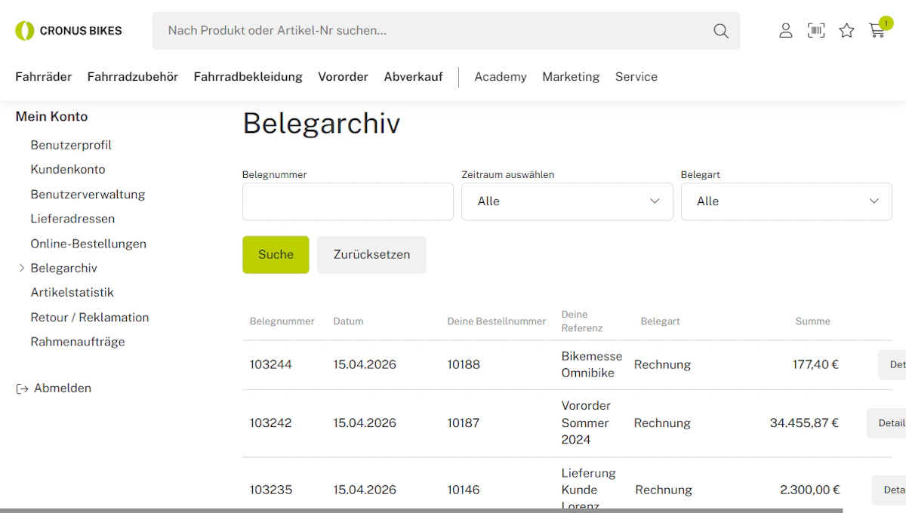The height and width of the screenshot is (513, 906).
Task: Click the Belegnummer column header
Action: click(282, 321)
